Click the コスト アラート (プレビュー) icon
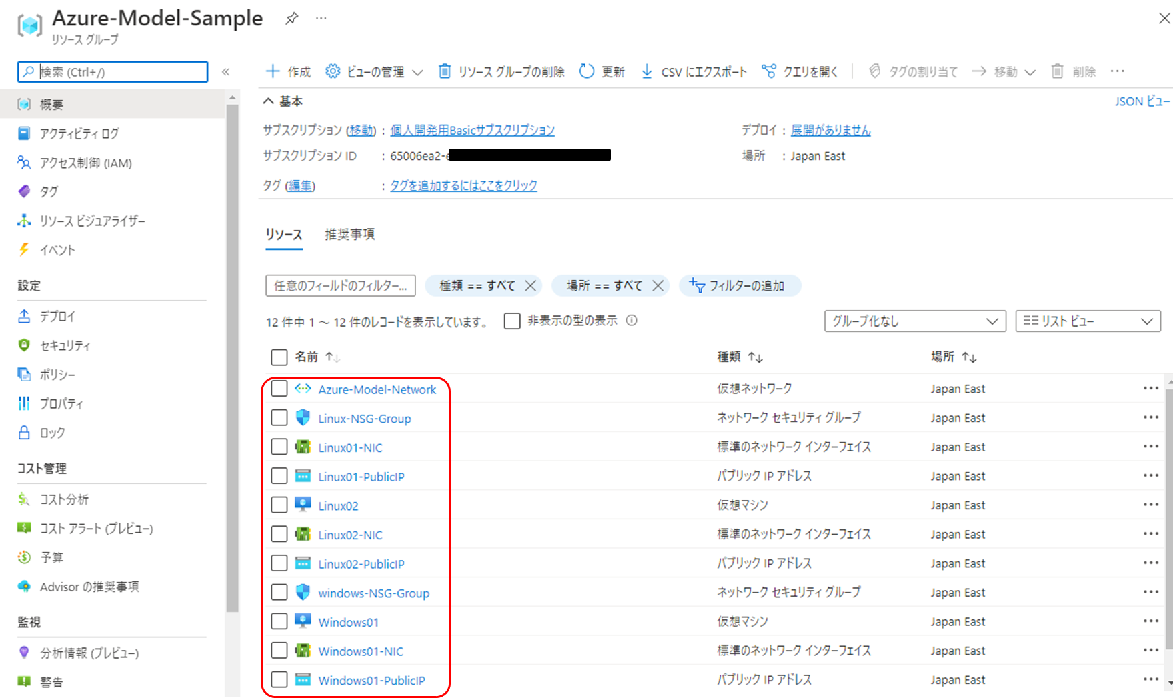This screenshot has width=1173, height=698. pos(24,528)
